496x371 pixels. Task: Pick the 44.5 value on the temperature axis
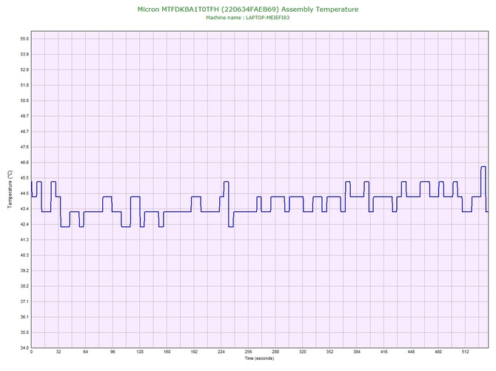tap(24, 193)
